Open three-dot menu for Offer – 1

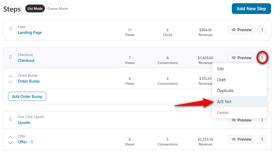262,139
